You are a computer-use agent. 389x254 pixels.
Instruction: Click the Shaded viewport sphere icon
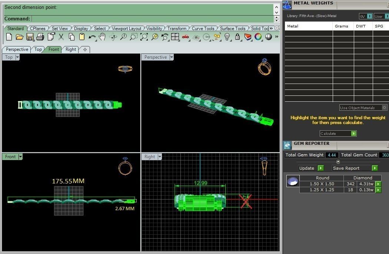(269, 37)
